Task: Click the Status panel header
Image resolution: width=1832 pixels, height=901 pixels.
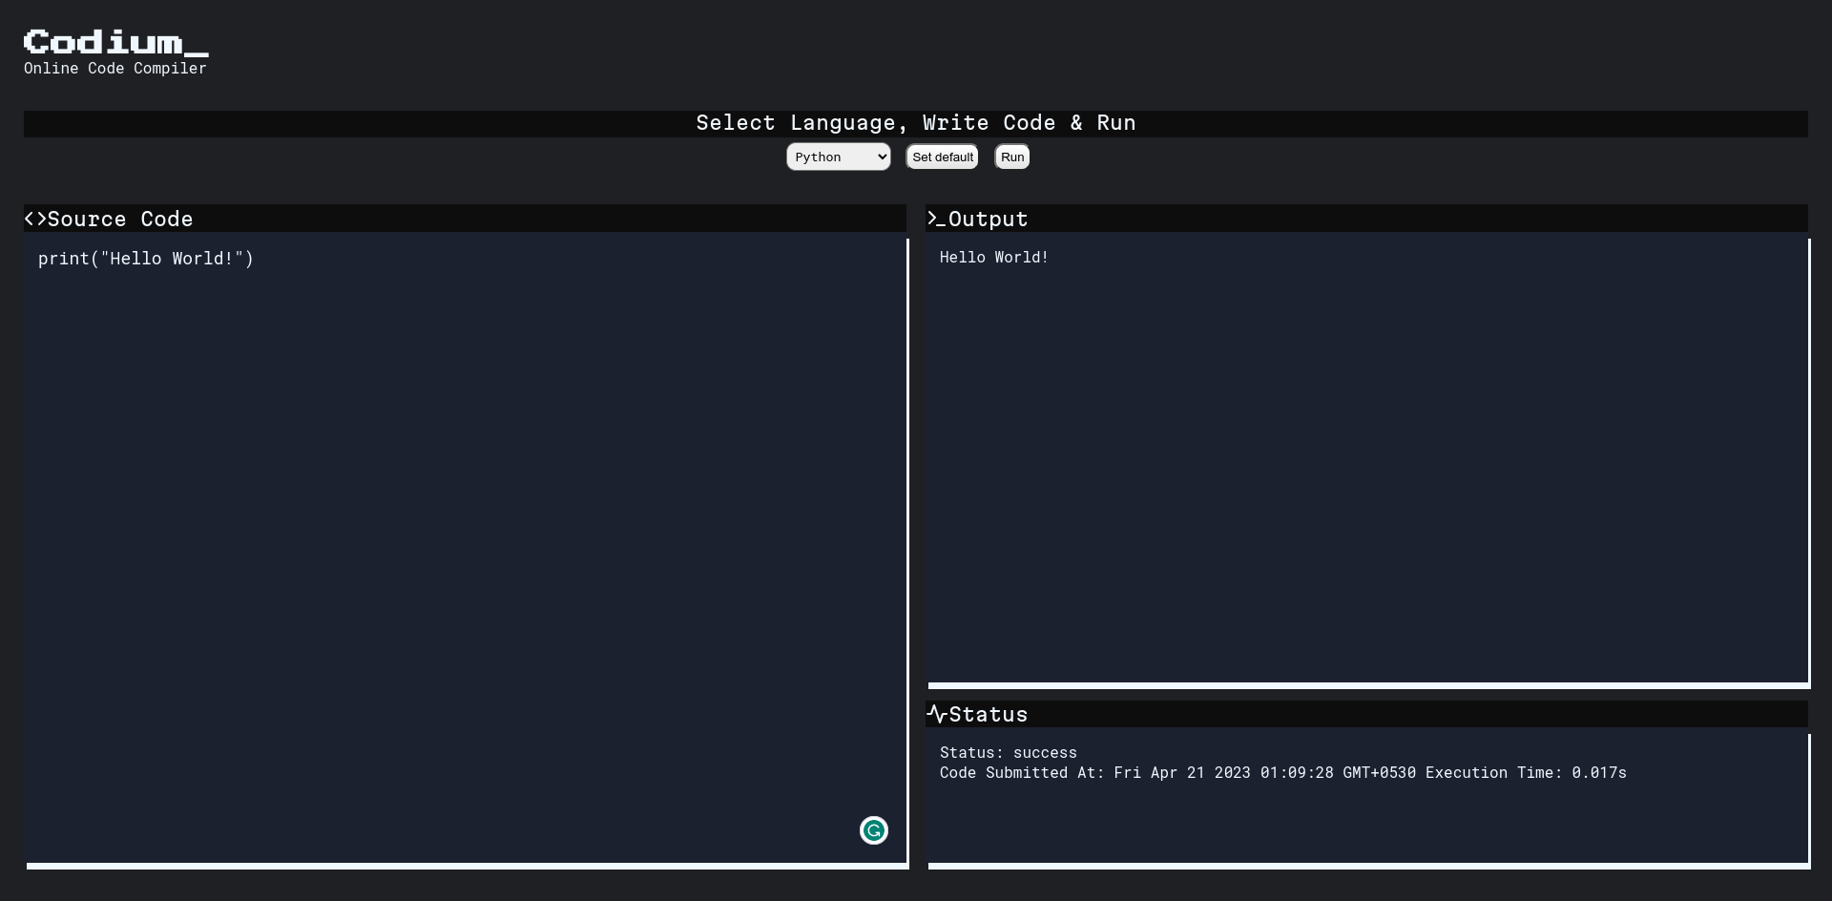Action: (989, 714)
